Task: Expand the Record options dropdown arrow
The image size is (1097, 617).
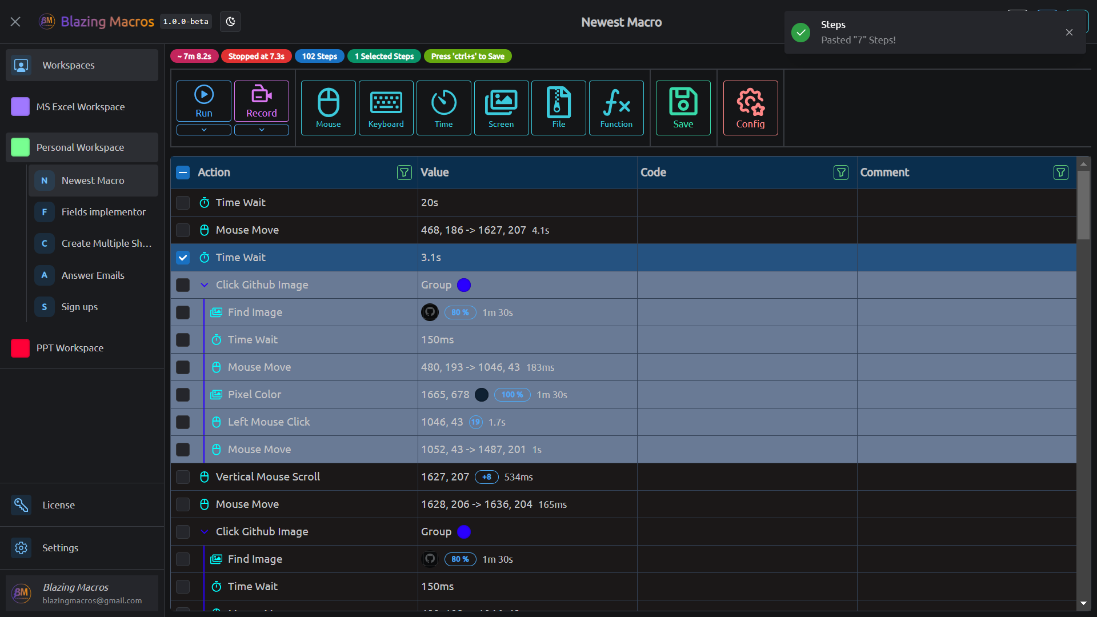Action: point(262,130)
